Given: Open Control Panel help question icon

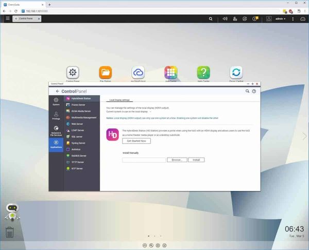Looking at the screenshot, I should [x=254, y=91].
